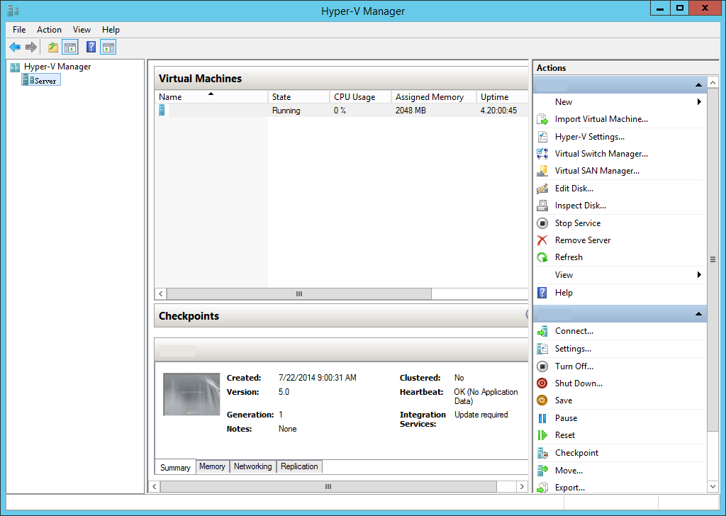Viewport: 726px width, 516px height.
Task: Toggle the Show/Hide Console Tree toolbar icon
Action: coord(69,47)
